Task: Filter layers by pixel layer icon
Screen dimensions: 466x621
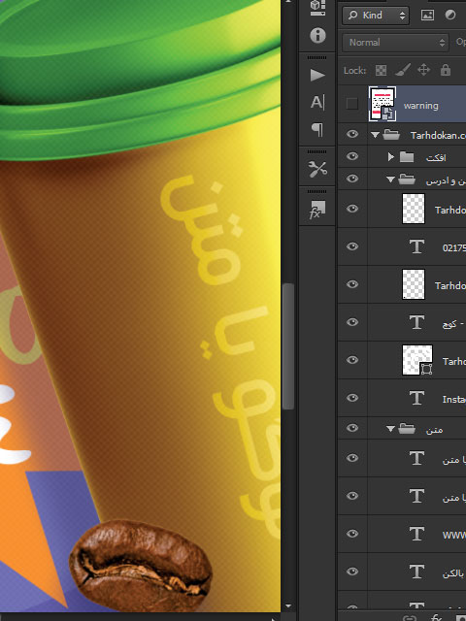Action: point(427,16)
